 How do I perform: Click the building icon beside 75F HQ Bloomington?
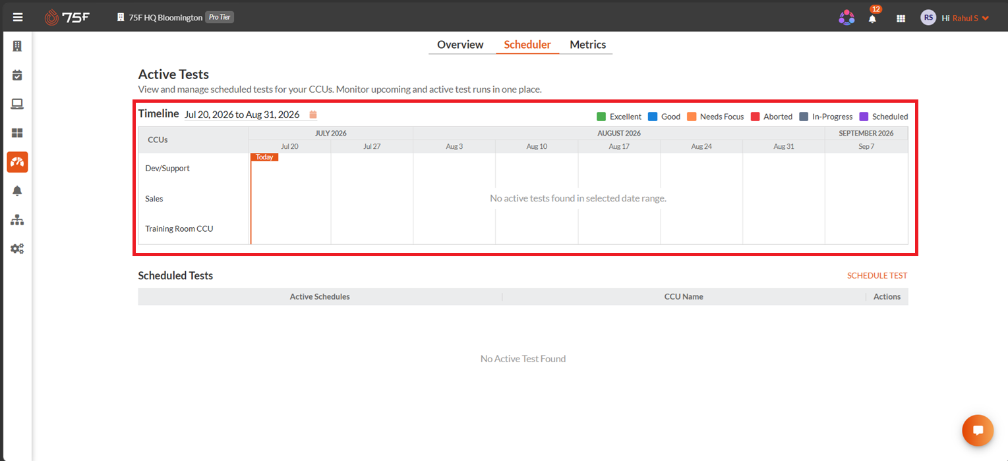click(x=121, y=18)
